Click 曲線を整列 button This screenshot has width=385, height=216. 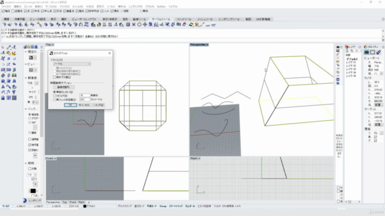coord(64,87)
